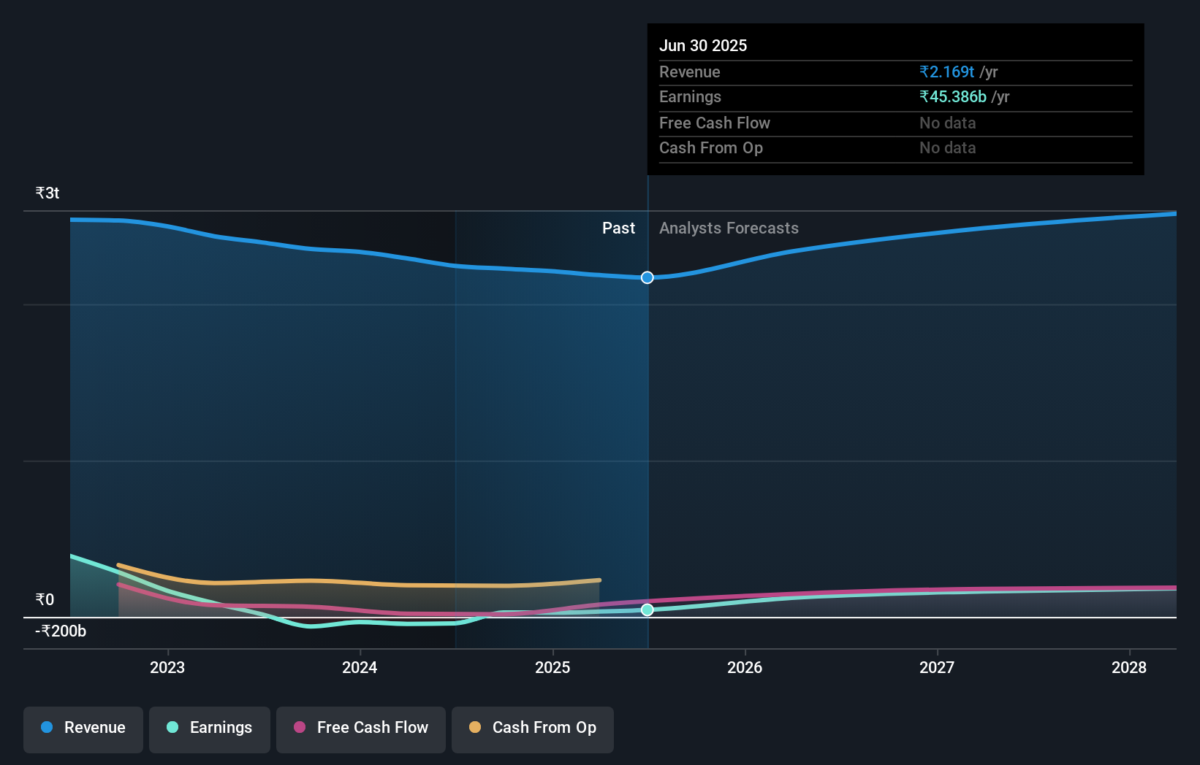Viewport: 1200px width, 765px height.
Task: Click the Jun 30 2025 tooltip header
Action: point(703,45)
